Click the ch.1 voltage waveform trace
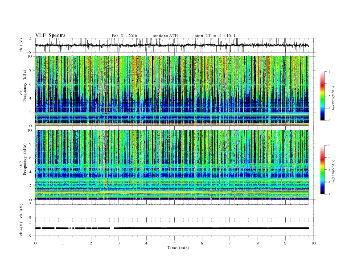This screenshot has height=273, width=353. [x=172, y=45]
